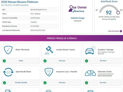Click green check in Accident / Damage card
Screen dimensions: 123x92
[86, 61]
